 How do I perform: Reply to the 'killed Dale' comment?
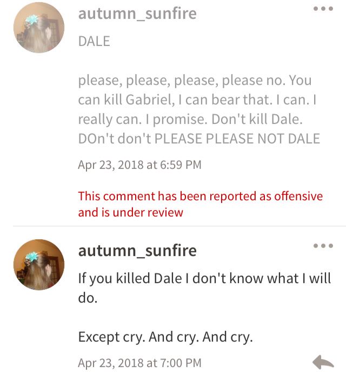pos(323,362)
